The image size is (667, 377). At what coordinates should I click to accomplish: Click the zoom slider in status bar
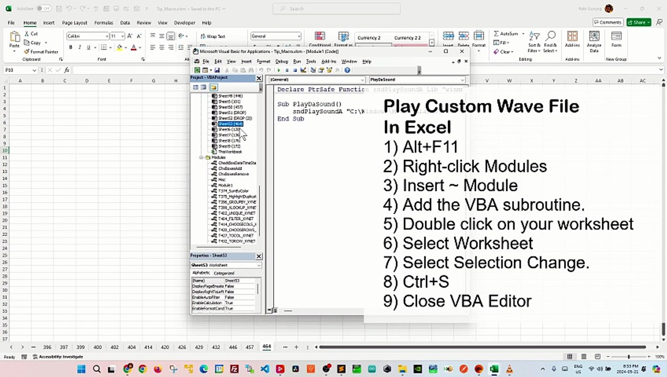click(x=628, y=357)
